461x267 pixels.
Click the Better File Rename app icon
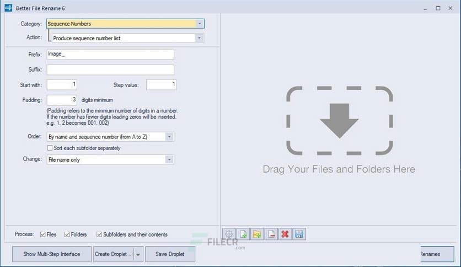click(8, 8)
